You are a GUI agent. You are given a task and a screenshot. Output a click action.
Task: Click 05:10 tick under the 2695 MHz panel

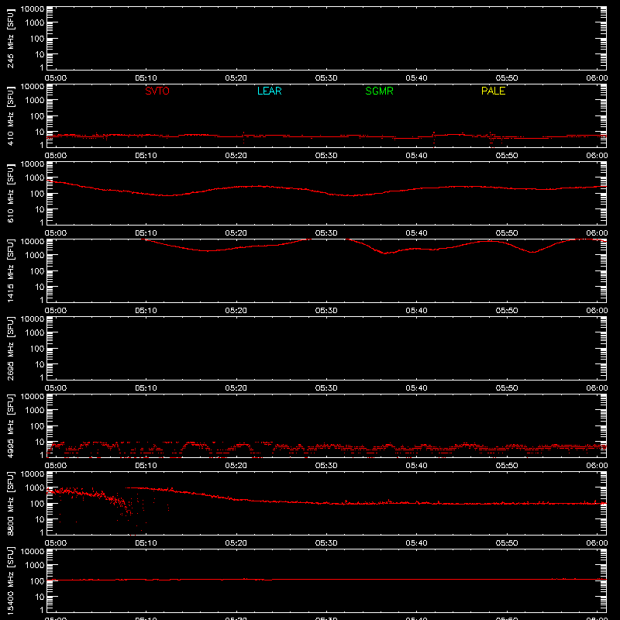click(x=146, y=388)
